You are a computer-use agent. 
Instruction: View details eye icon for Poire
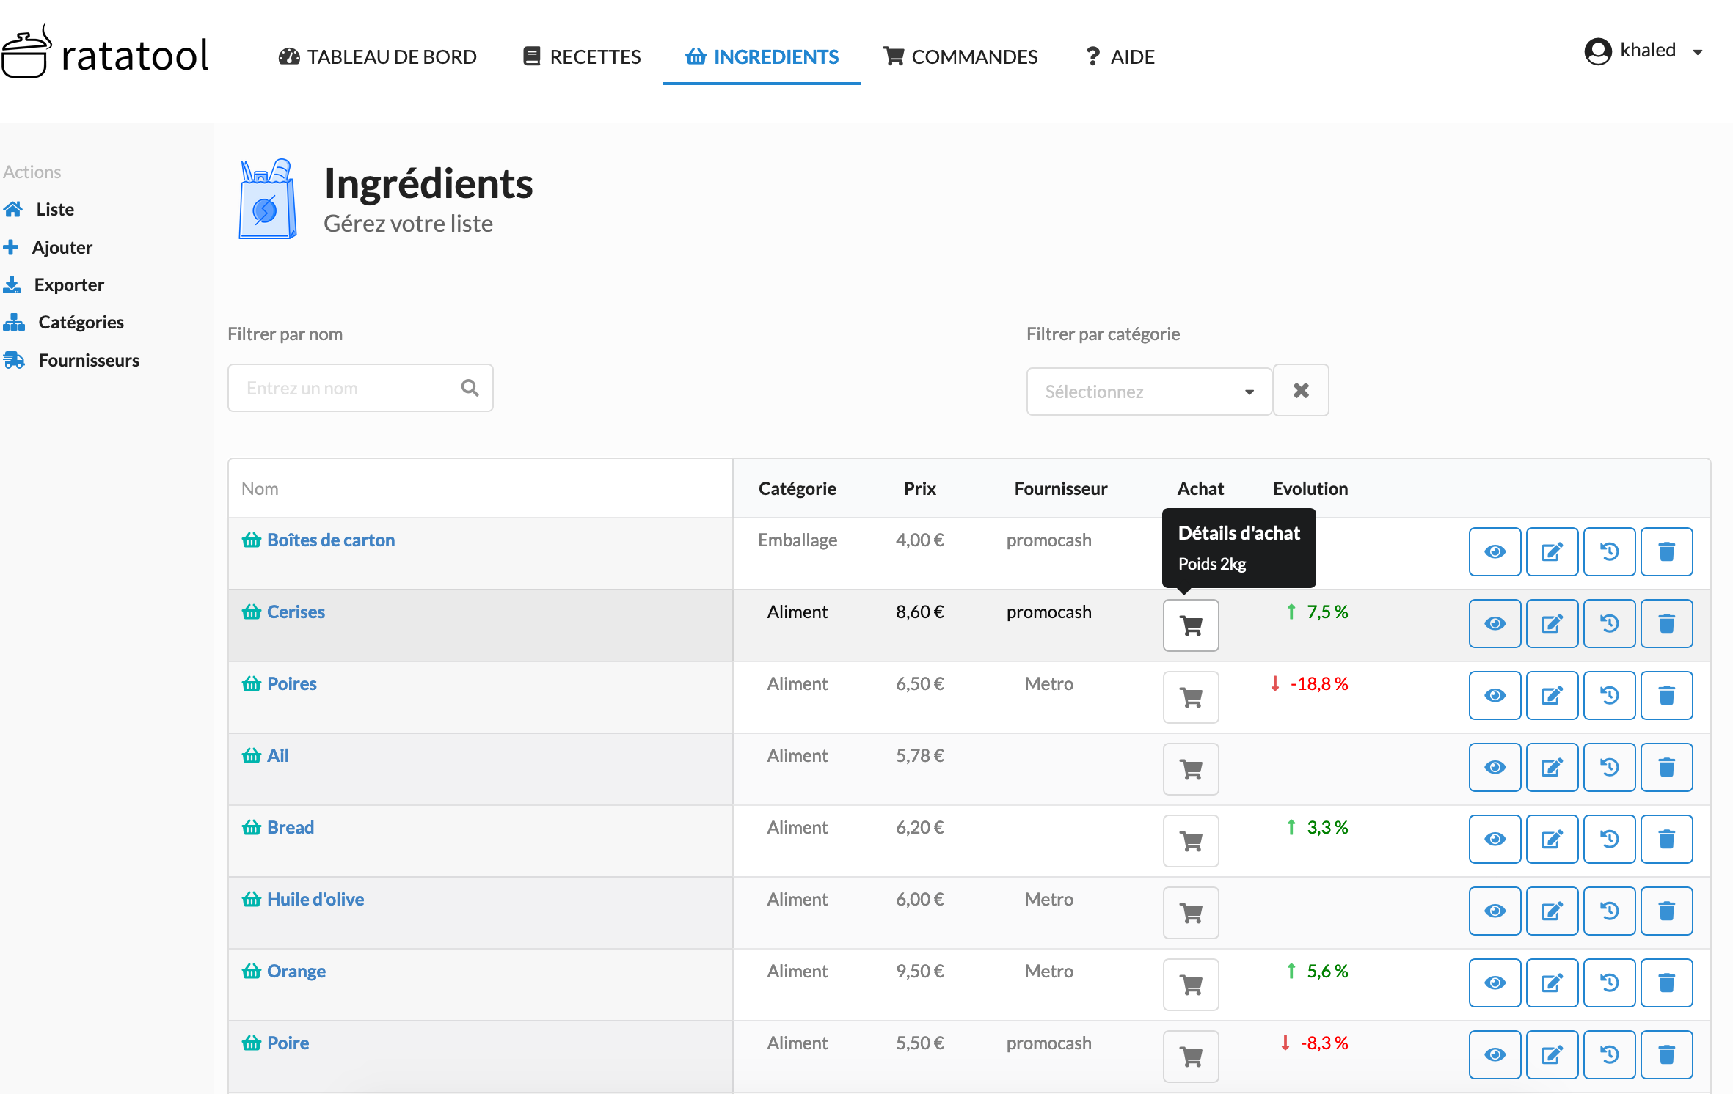[1495, 1055]
